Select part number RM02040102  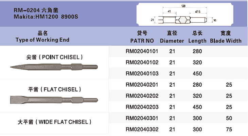coord(142,62)
